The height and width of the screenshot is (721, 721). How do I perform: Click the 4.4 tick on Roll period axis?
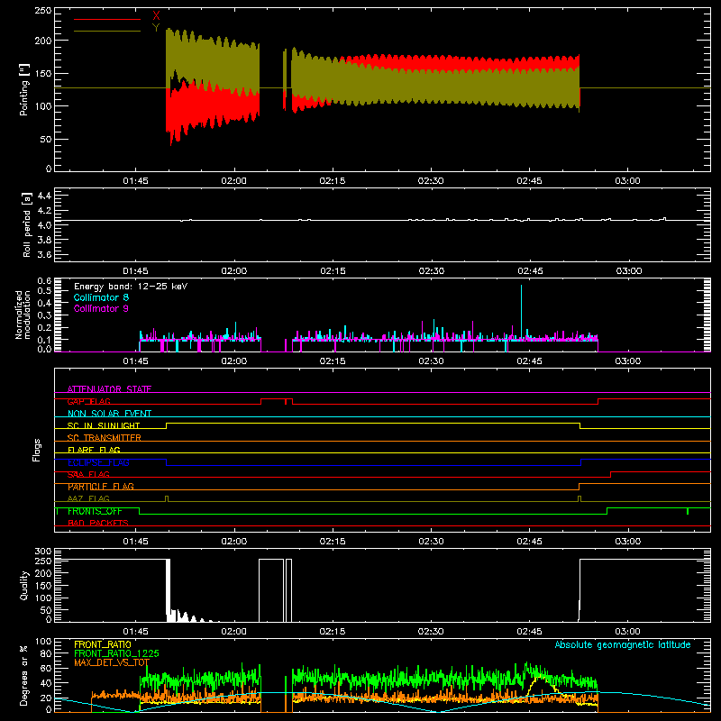click(x=44, y=196)
